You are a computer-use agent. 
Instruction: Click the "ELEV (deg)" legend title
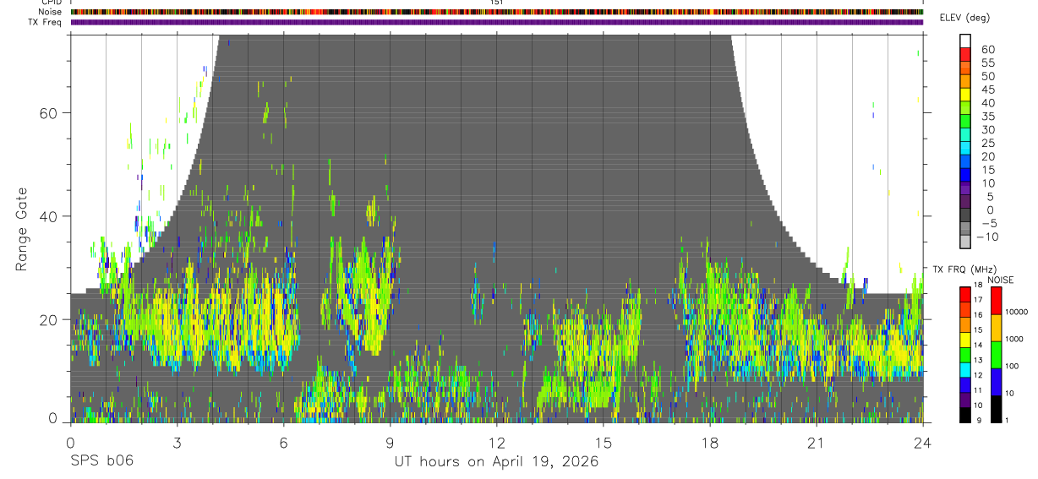pos(965,18)
